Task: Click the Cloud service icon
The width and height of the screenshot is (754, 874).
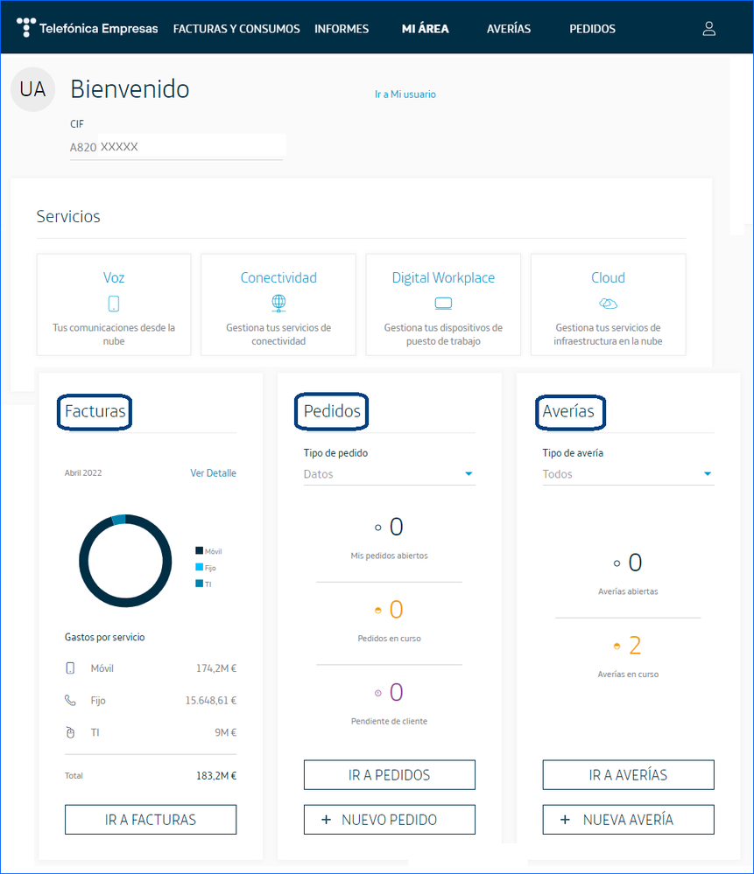Action: (x=608, y=304)
